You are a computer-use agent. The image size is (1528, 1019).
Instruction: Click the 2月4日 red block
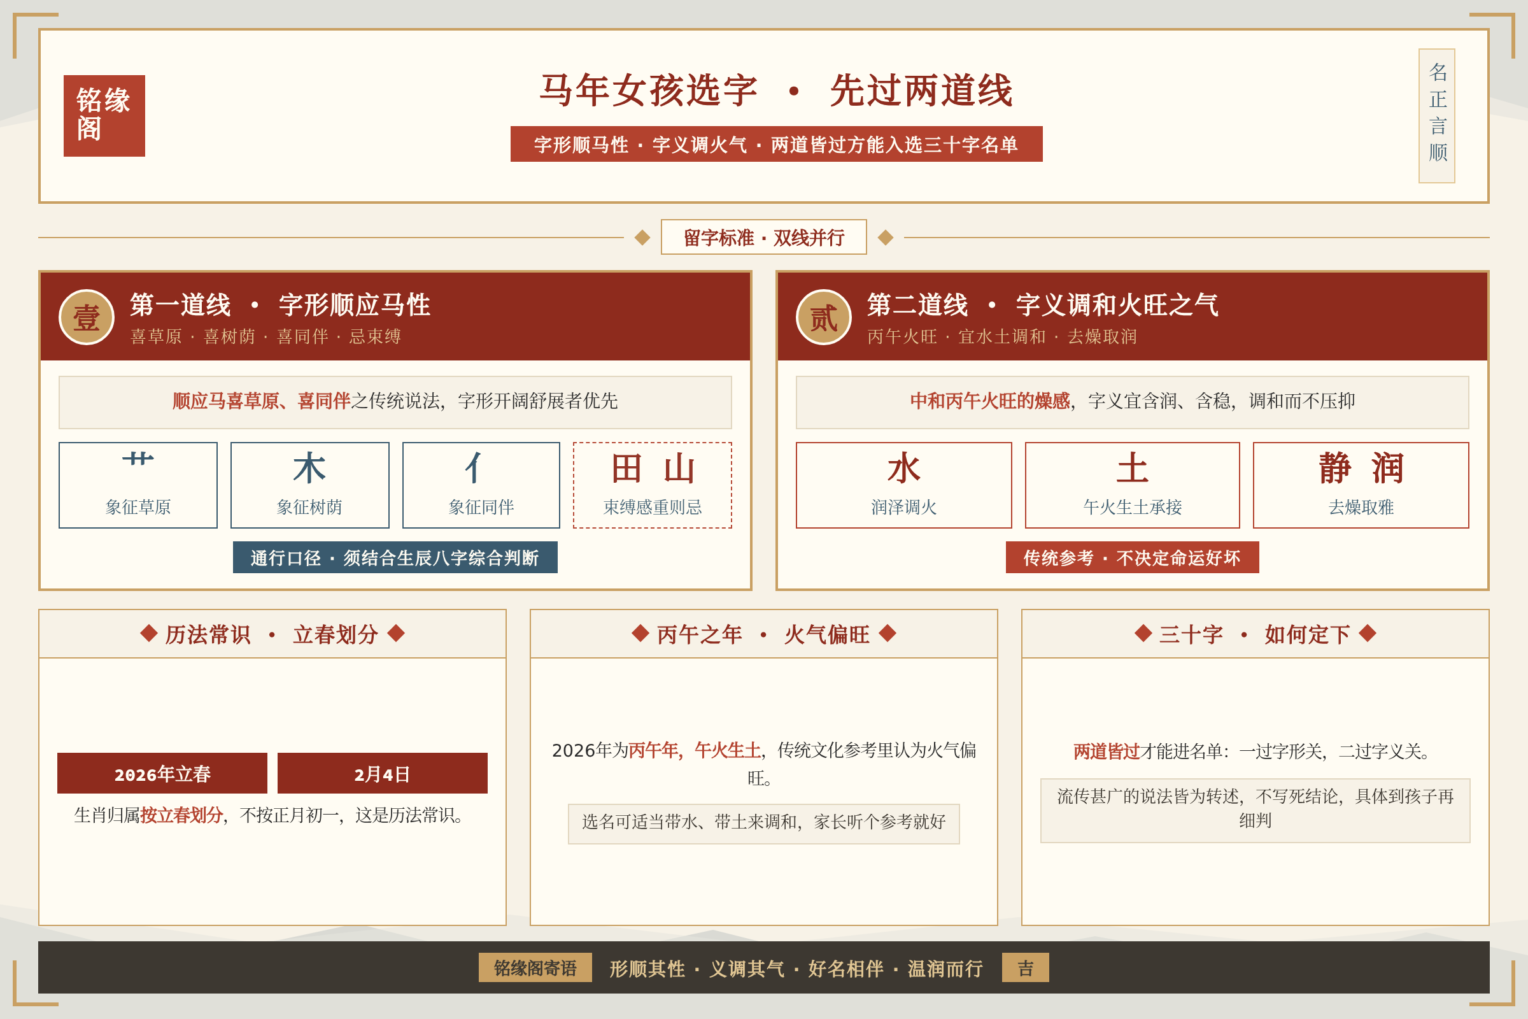(x=383, y=773)
